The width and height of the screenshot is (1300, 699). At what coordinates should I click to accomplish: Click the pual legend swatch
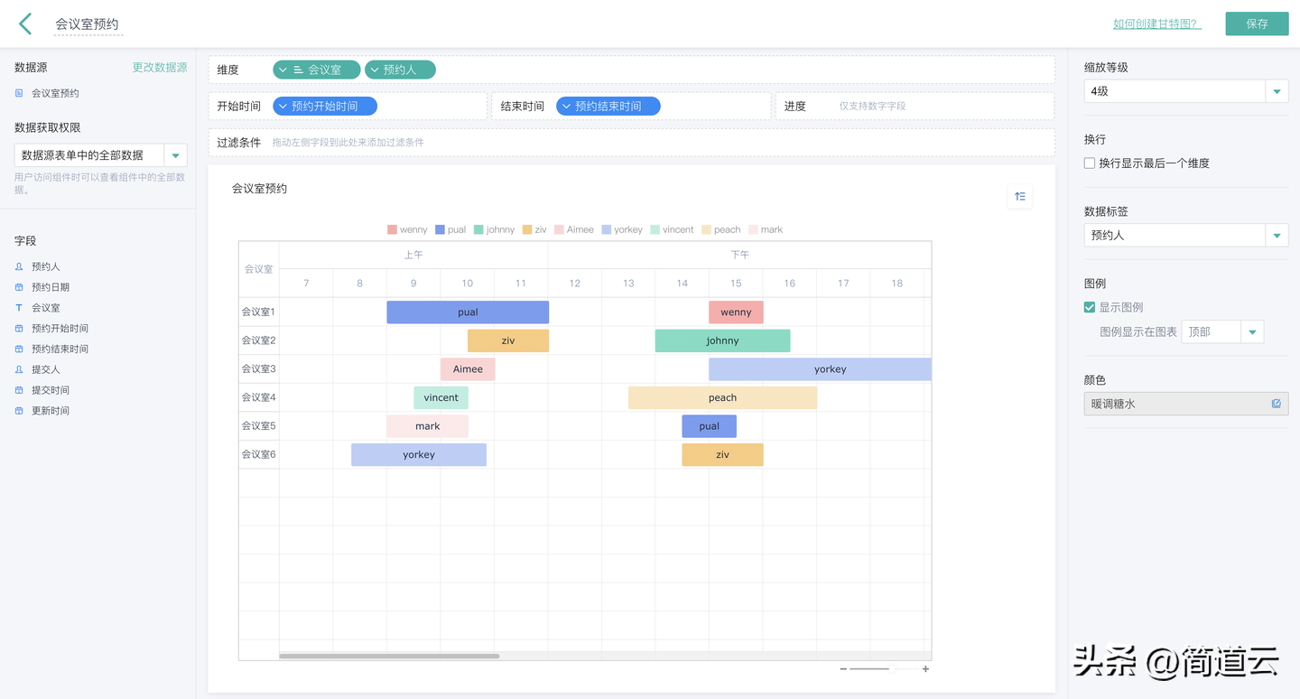click(x=440, y=229)
